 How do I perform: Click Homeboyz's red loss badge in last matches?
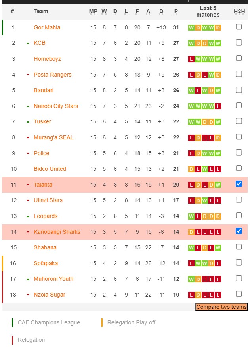(191, 59)
